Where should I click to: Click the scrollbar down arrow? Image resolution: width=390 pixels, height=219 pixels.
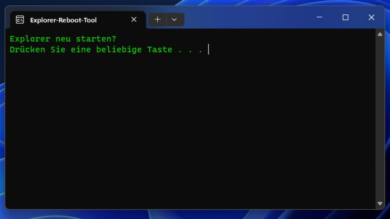click(x=380, y=203)
